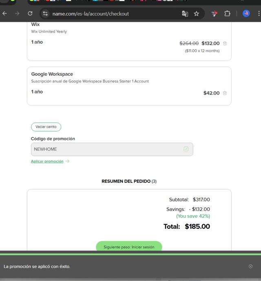Click the 1 año term under Wix
The image size is (261, 281).
pos(37,42)
